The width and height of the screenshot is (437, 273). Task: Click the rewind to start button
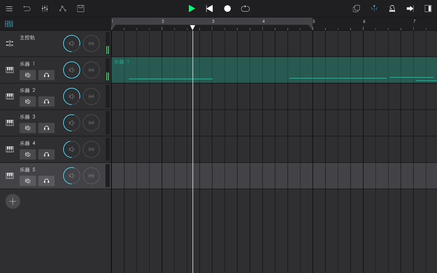pos(209,9)
